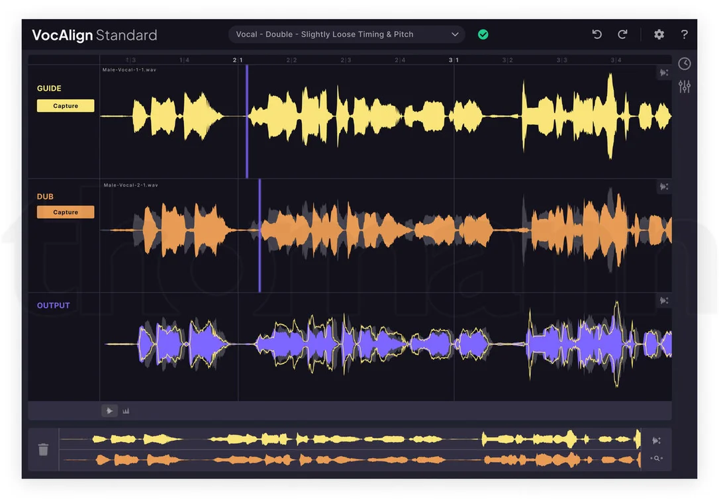Undo the last action

click(597, 34)
